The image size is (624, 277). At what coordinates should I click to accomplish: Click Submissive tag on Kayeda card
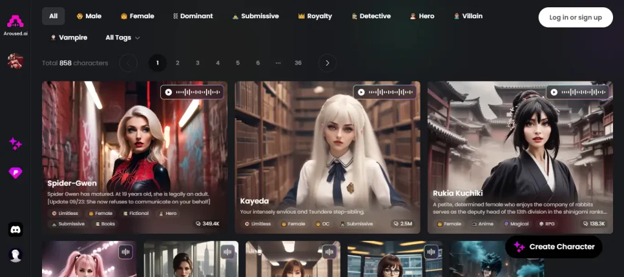pyautogui.click(x=356, y=224)
